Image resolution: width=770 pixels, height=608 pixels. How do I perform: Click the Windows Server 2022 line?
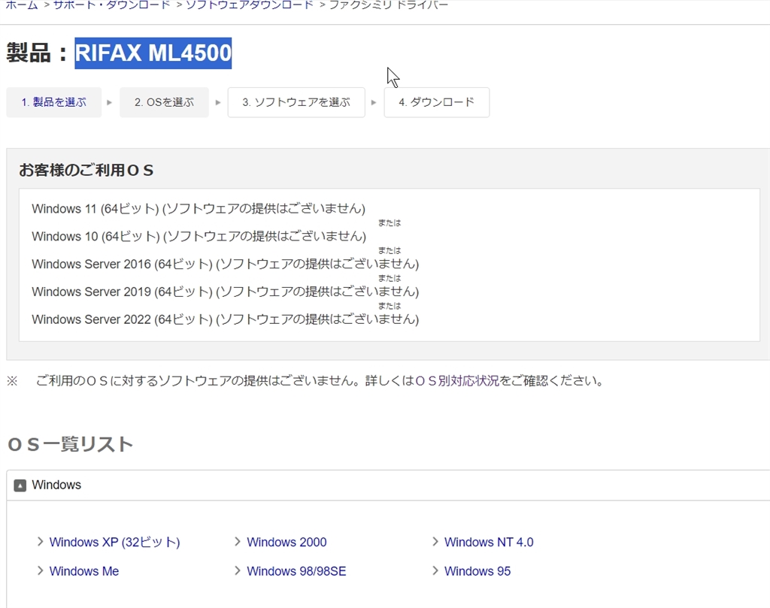point(226,319)
